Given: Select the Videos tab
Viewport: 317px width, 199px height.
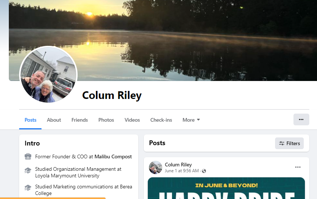Looking at the screenshot, I should pyautogui.click(x=132, y=120).
